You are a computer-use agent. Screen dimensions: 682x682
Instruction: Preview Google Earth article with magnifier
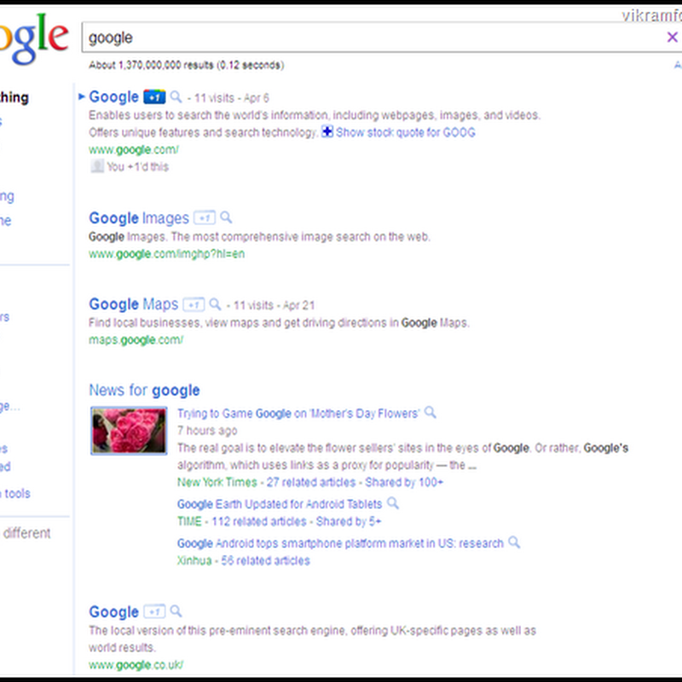click(393, 503)
